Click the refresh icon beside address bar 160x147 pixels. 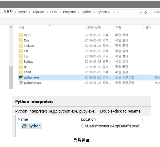pyautogui.click(x=146, y=12)
